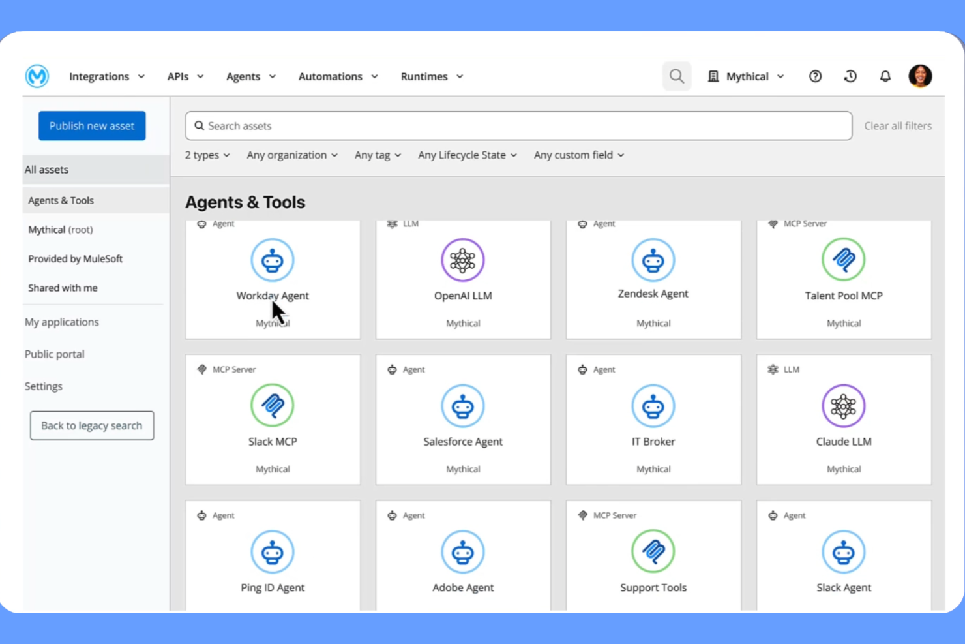Click the Zendesk Agent title
The height and width of the screenshot is (644, 965).
653,294
